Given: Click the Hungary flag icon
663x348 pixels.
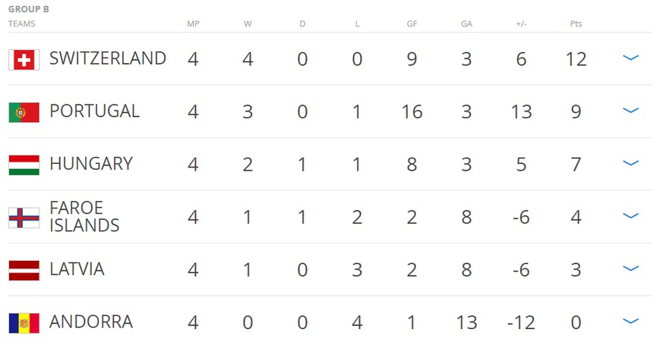Looking at the screenshot, I should tap(24, 165).
